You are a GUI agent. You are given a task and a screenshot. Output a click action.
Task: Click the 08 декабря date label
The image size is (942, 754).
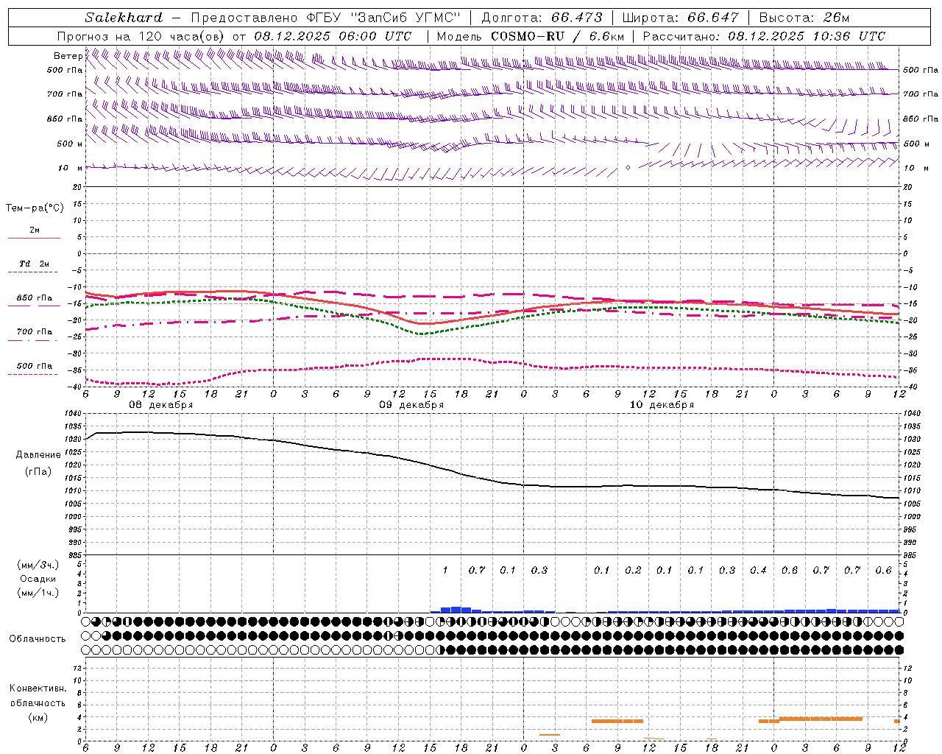161,405
